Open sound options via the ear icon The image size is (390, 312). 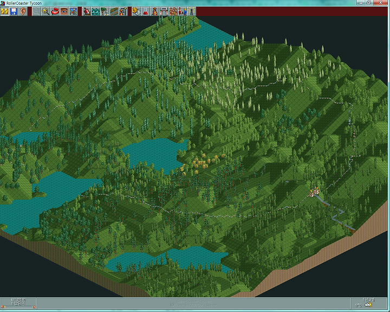click(23, 11)
